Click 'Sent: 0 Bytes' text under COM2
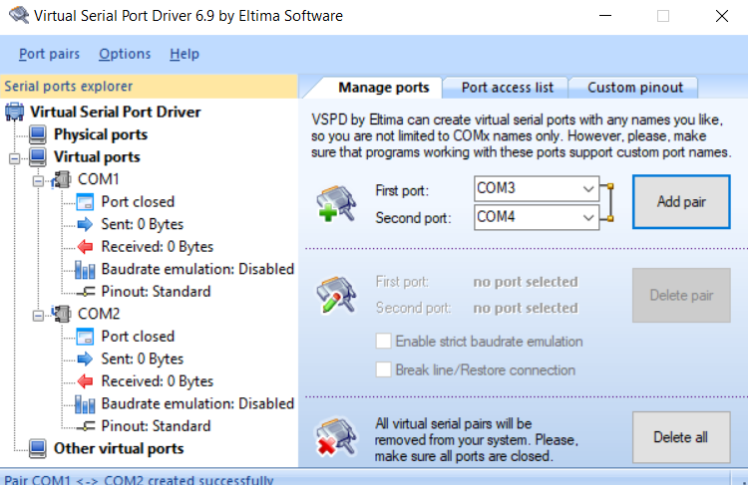The image size is (748, 485). (143, 359)
